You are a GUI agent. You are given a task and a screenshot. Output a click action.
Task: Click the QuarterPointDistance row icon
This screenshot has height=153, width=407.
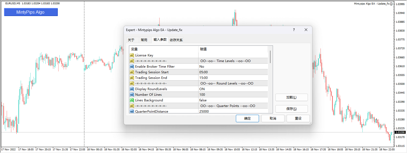(132, 111)
